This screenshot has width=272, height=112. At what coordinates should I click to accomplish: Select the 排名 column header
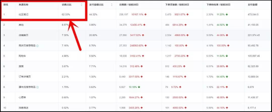click(6, 5)
